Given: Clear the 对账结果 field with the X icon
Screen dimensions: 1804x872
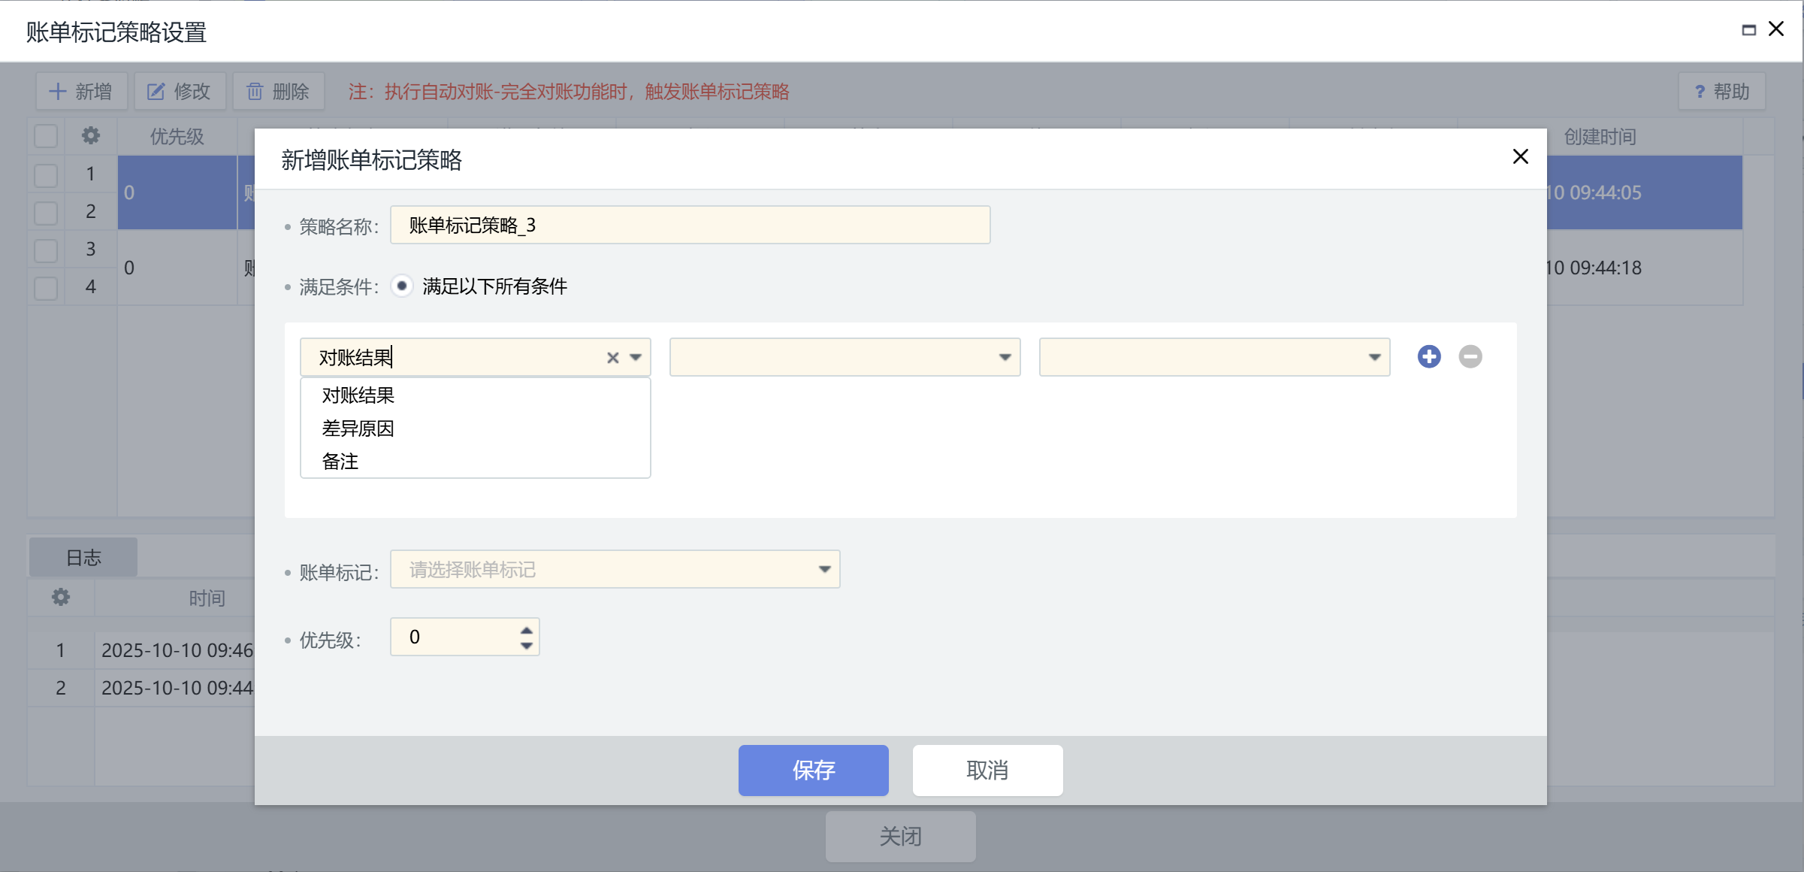Looking at the screenshot, I should tap(612, 358).
